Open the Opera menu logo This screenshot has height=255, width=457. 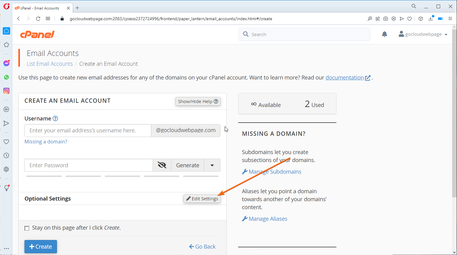(6, 6)
